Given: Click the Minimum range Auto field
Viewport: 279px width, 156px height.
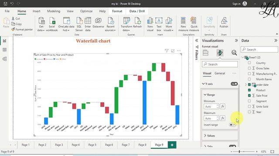Looking at the screenshot, I should [211, 107].
